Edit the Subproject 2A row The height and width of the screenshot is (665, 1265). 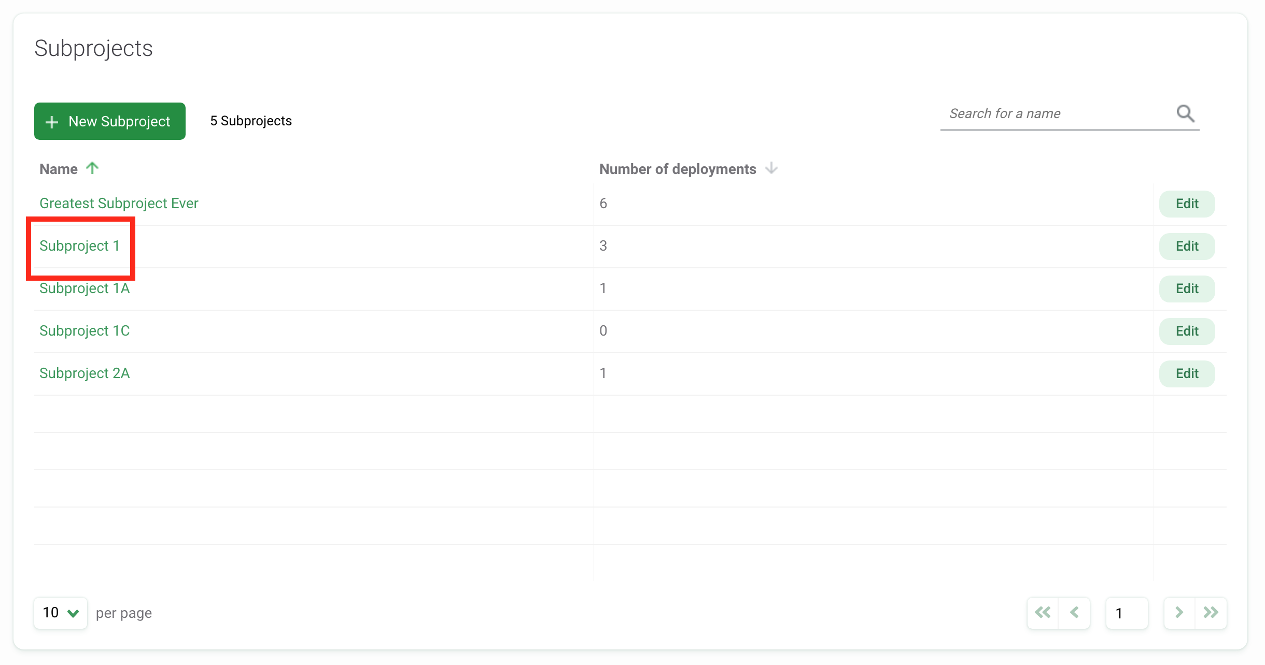(1187, 373)
